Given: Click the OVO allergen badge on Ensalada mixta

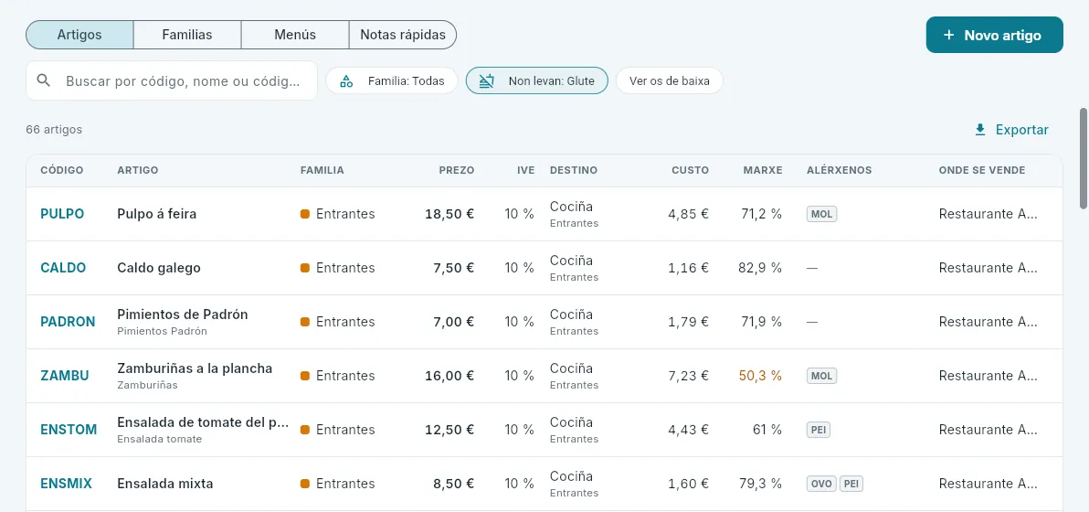Looking at the screenshot, I should (x=821, y=484).
